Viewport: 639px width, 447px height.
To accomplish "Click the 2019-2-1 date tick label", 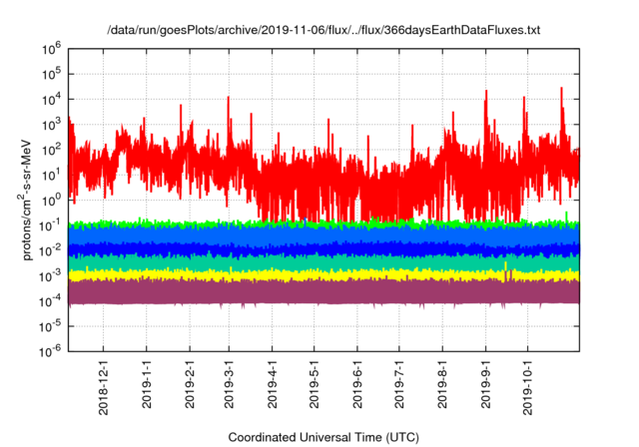I will point(190,384).
